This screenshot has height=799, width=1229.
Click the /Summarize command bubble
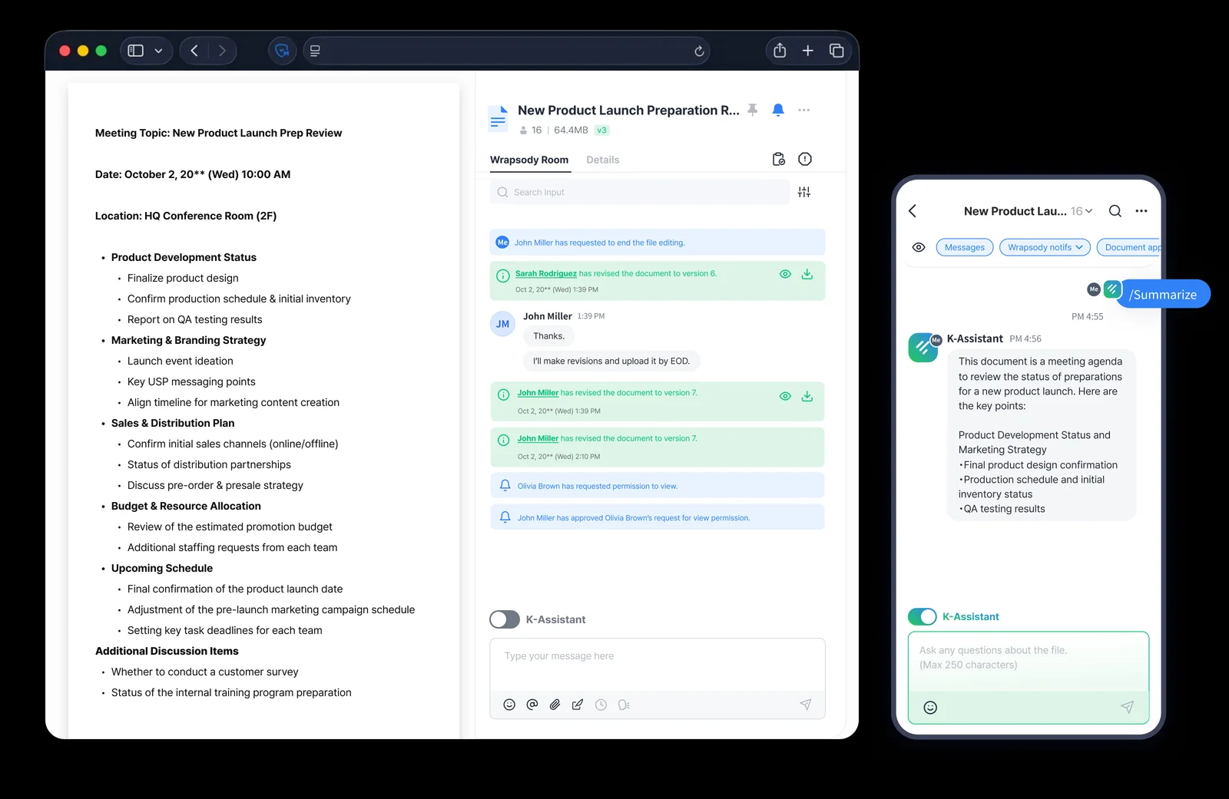1163,294
